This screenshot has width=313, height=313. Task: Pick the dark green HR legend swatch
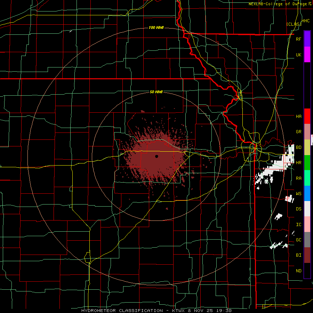point(307,162)
